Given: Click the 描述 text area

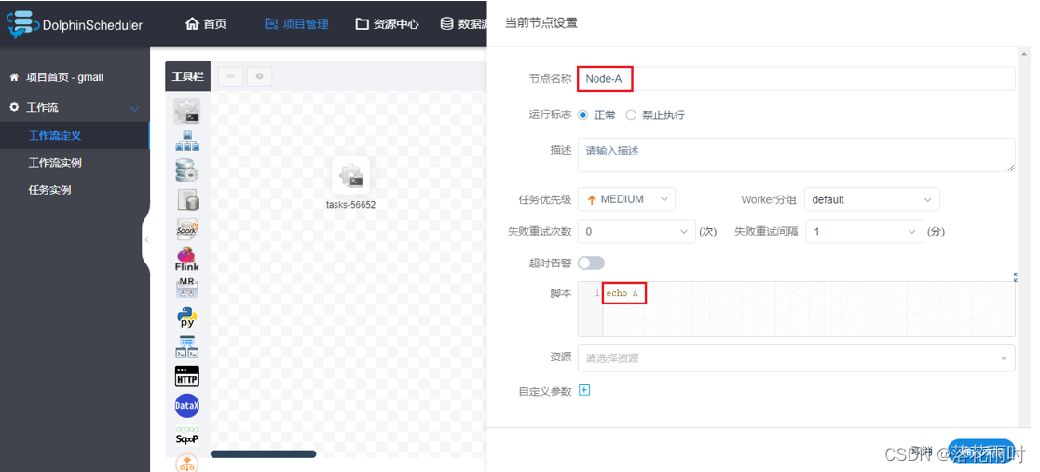Looking at the screenshot, I should coord(796,155).
